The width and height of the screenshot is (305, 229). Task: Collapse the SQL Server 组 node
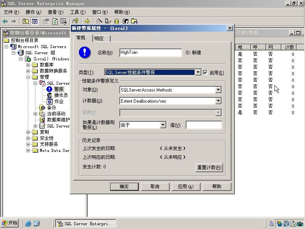[13, 53]
